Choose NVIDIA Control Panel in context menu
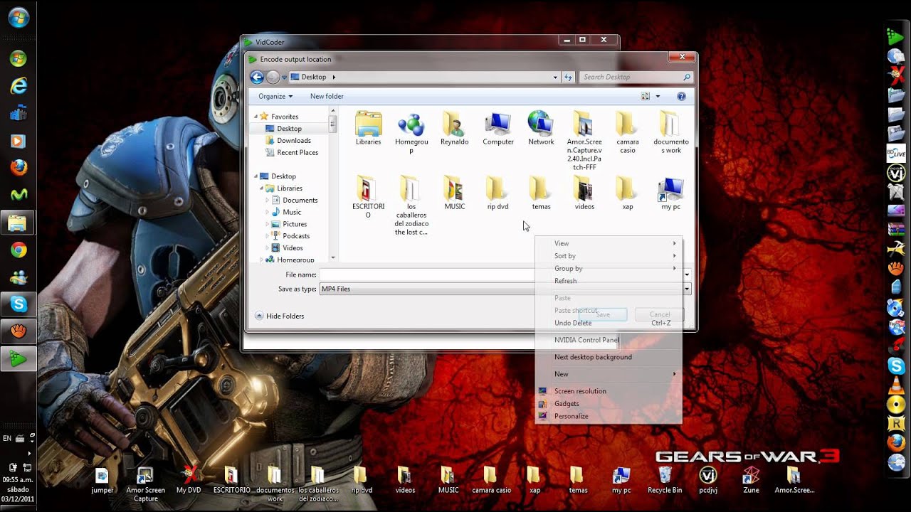The image size is (911, 512). point(609,340)
